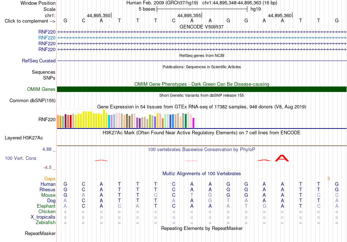Click the magenta bar ending the GTEx chart
347x242 pixels.
coord(193,123)
